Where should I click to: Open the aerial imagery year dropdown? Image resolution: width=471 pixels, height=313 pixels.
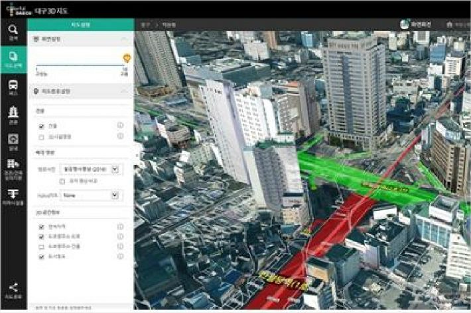117,169
